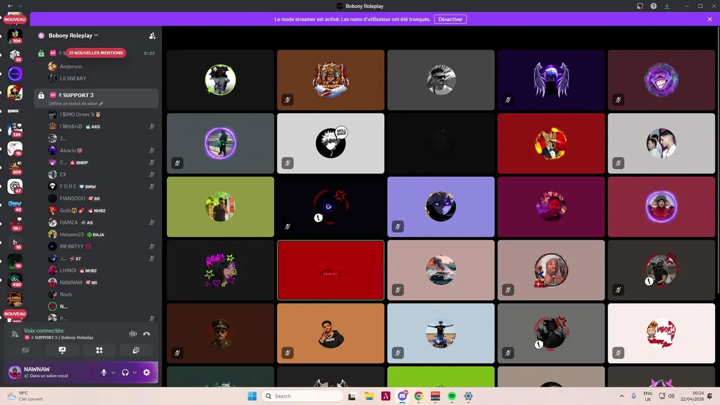Open the Skill Issue avatar tile

pyautogui.click(x=331, y=143)
